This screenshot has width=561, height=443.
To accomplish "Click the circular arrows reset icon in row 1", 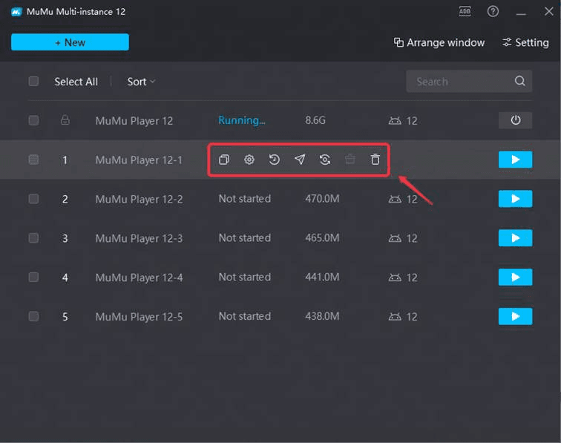I will click(325, 160).
